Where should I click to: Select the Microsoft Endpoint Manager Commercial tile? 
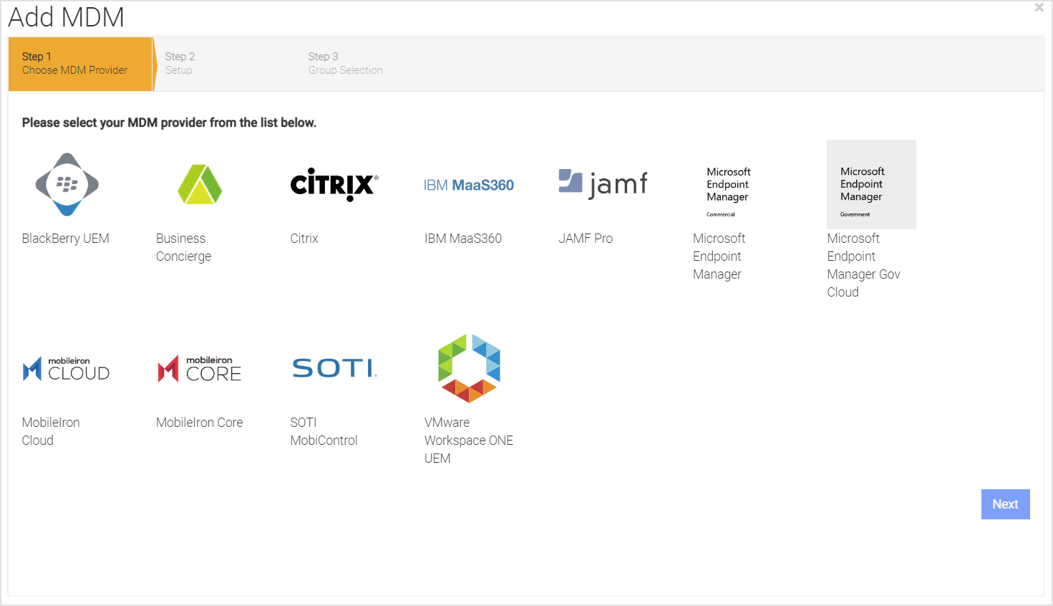click(x=727, y=190)
